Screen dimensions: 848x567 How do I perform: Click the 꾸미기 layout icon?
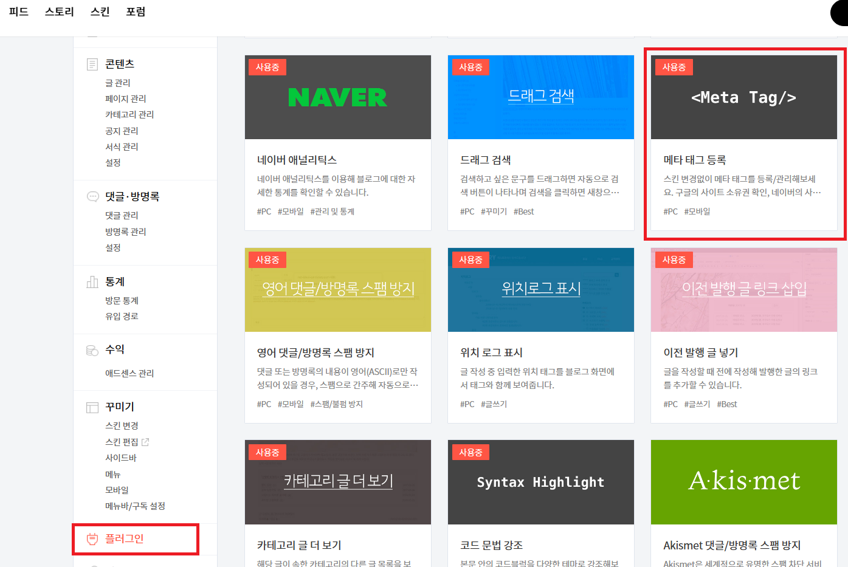click(92, 407)
